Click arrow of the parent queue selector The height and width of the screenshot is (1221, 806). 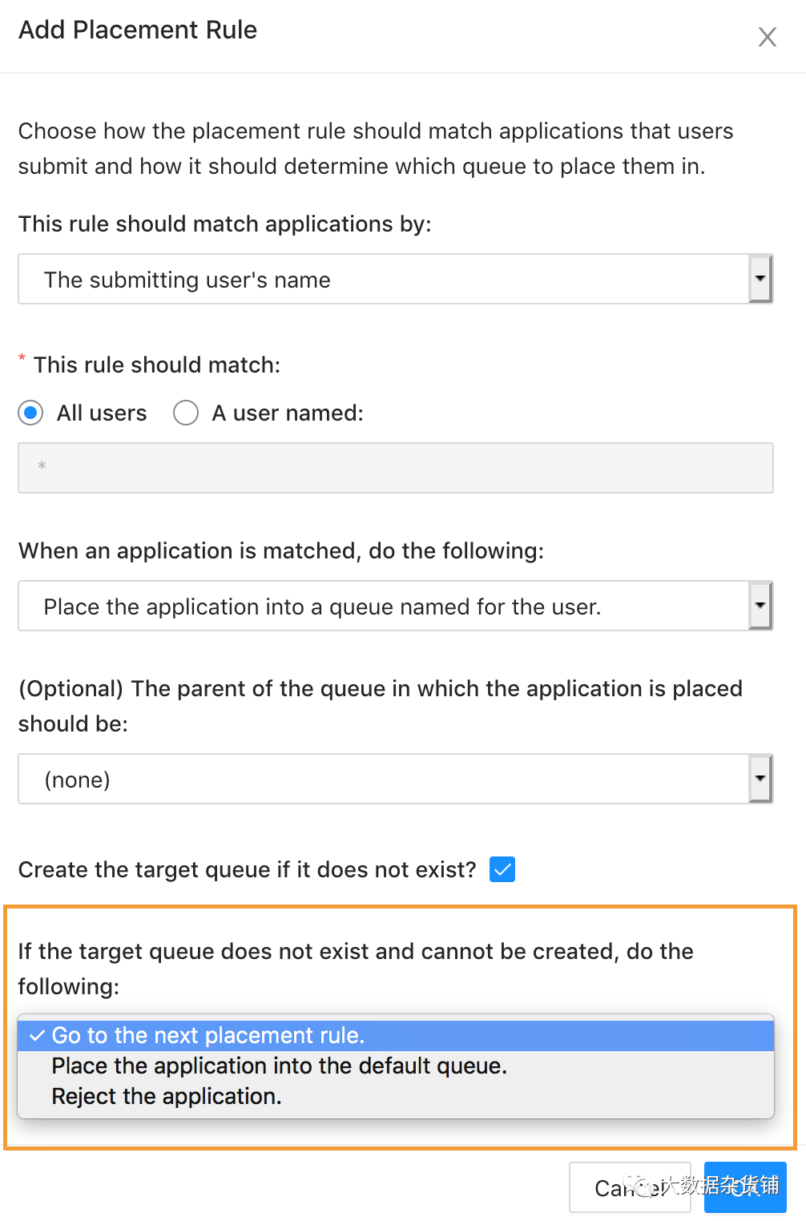click(x=760, y=780)
